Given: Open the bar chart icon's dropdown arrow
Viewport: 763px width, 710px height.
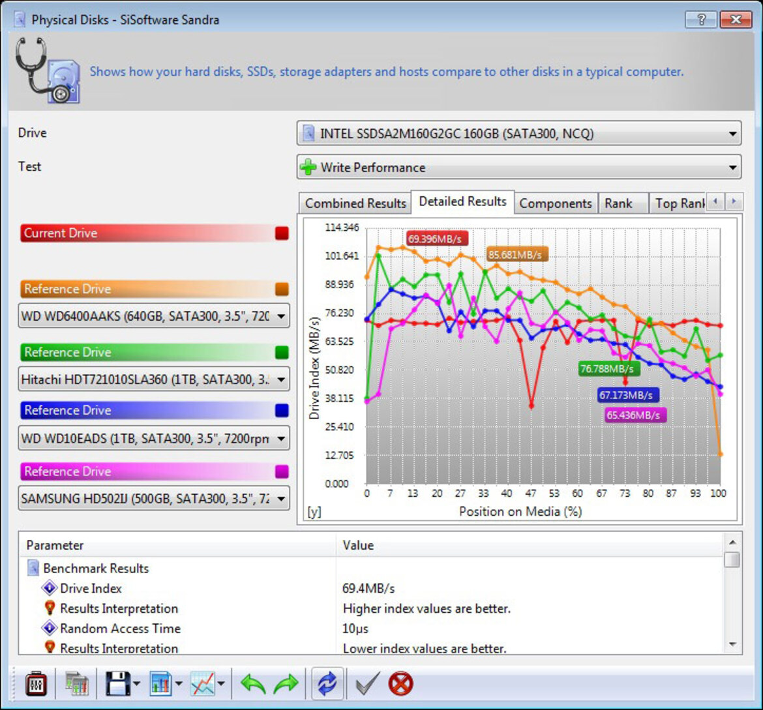Looking at the screenshot, I should pos(179,684).
